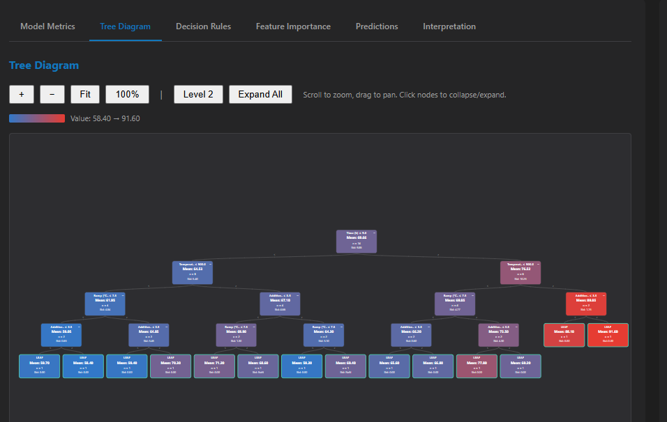This screenshot has width=667, height=422.
Task: Click the collapse icon on the Mean 64.53 node
Action: [210, 265]
